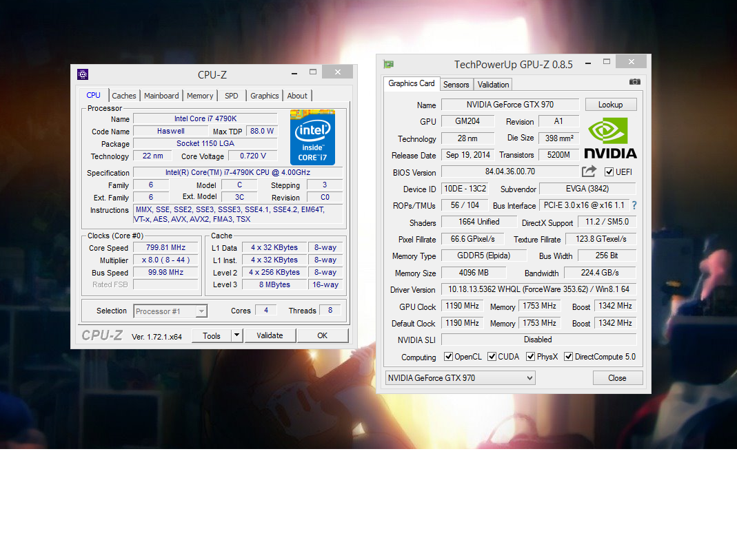
Task: Click the Shaders value 1664 Unified
Action: tap(479, 222)
